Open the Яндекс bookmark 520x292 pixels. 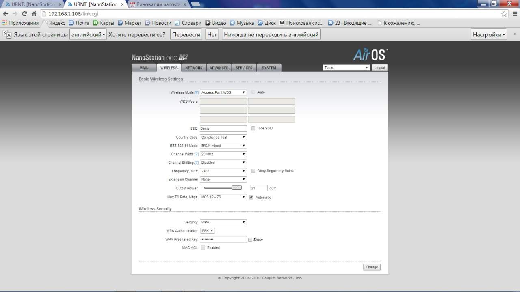click(x=54, y=23)
